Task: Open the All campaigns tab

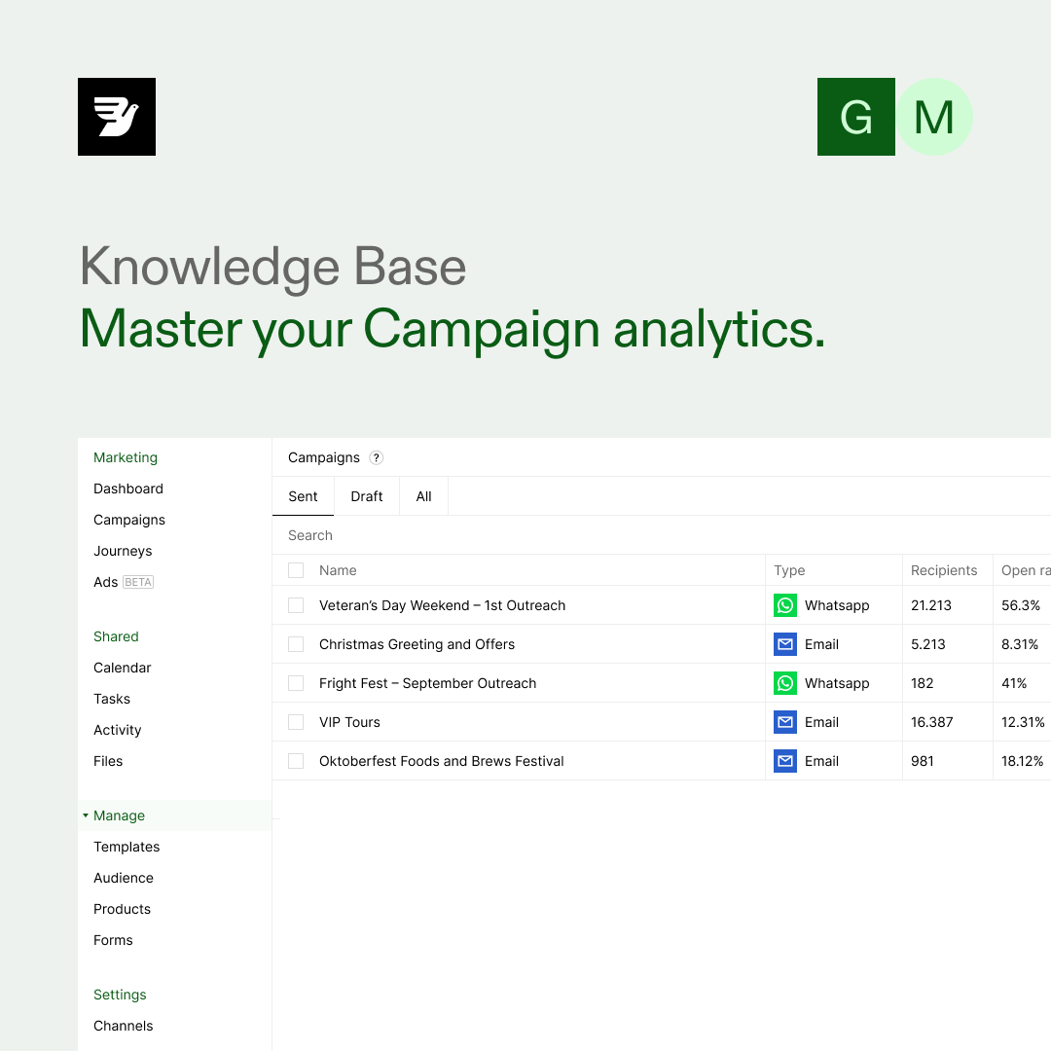Action: 422,495
